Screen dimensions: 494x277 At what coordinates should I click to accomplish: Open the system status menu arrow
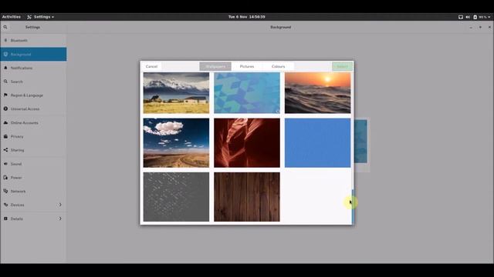pyautogui.click(x=489, y=17)
